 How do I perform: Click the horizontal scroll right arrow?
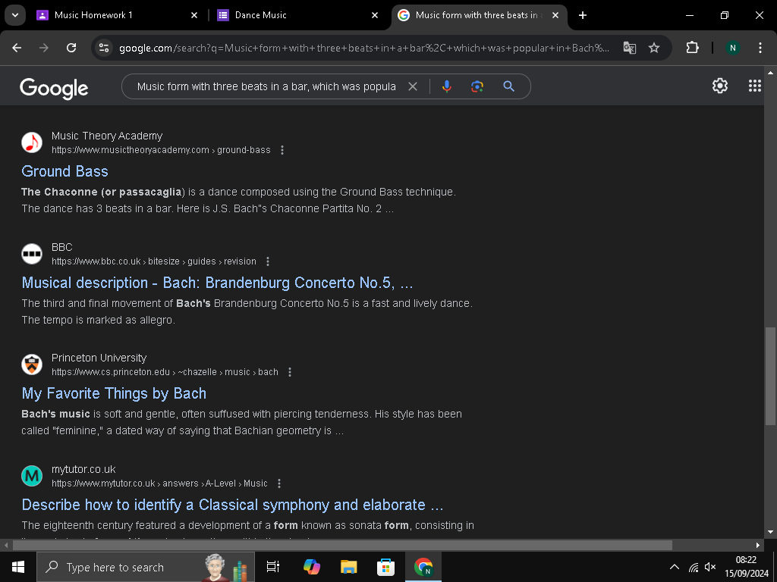pyautogui.click(x=758, y=545)
